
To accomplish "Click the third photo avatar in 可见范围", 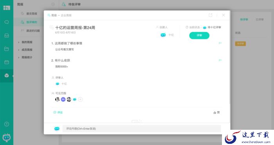I will point(69,99).
